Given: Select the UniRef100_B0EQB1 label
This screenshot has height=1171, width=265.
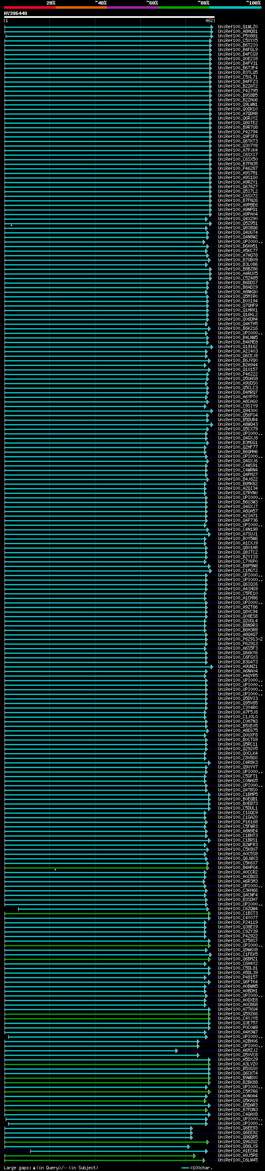Looking at the screenshot, I should tap(238, 799).
